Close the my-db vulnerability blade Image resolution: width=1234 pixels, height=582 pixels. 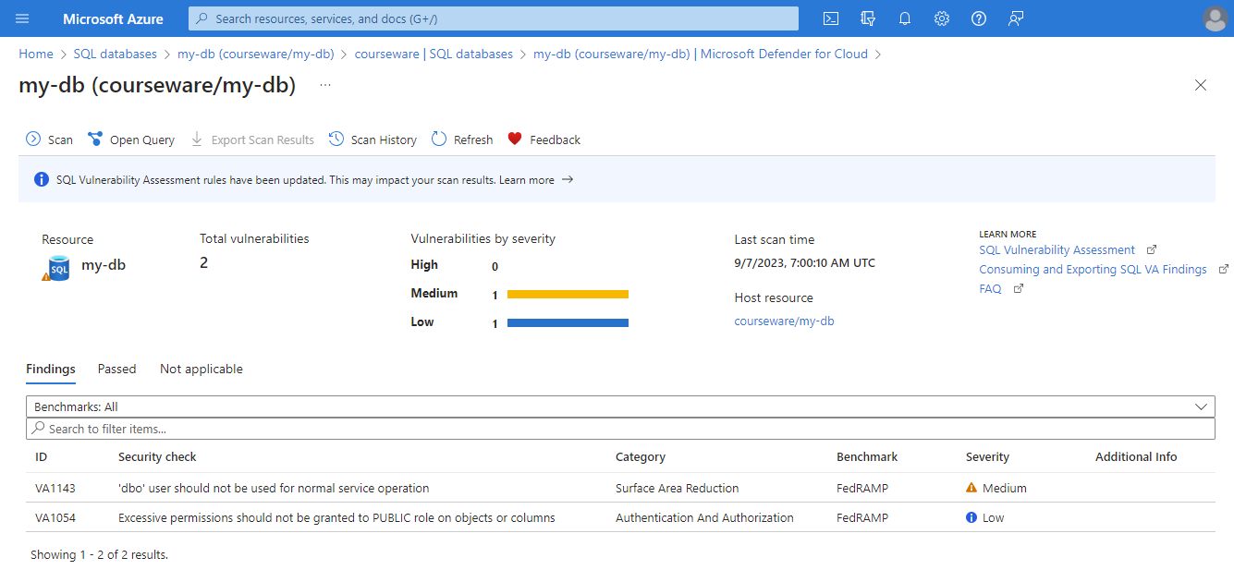(x=1201, y=85)
